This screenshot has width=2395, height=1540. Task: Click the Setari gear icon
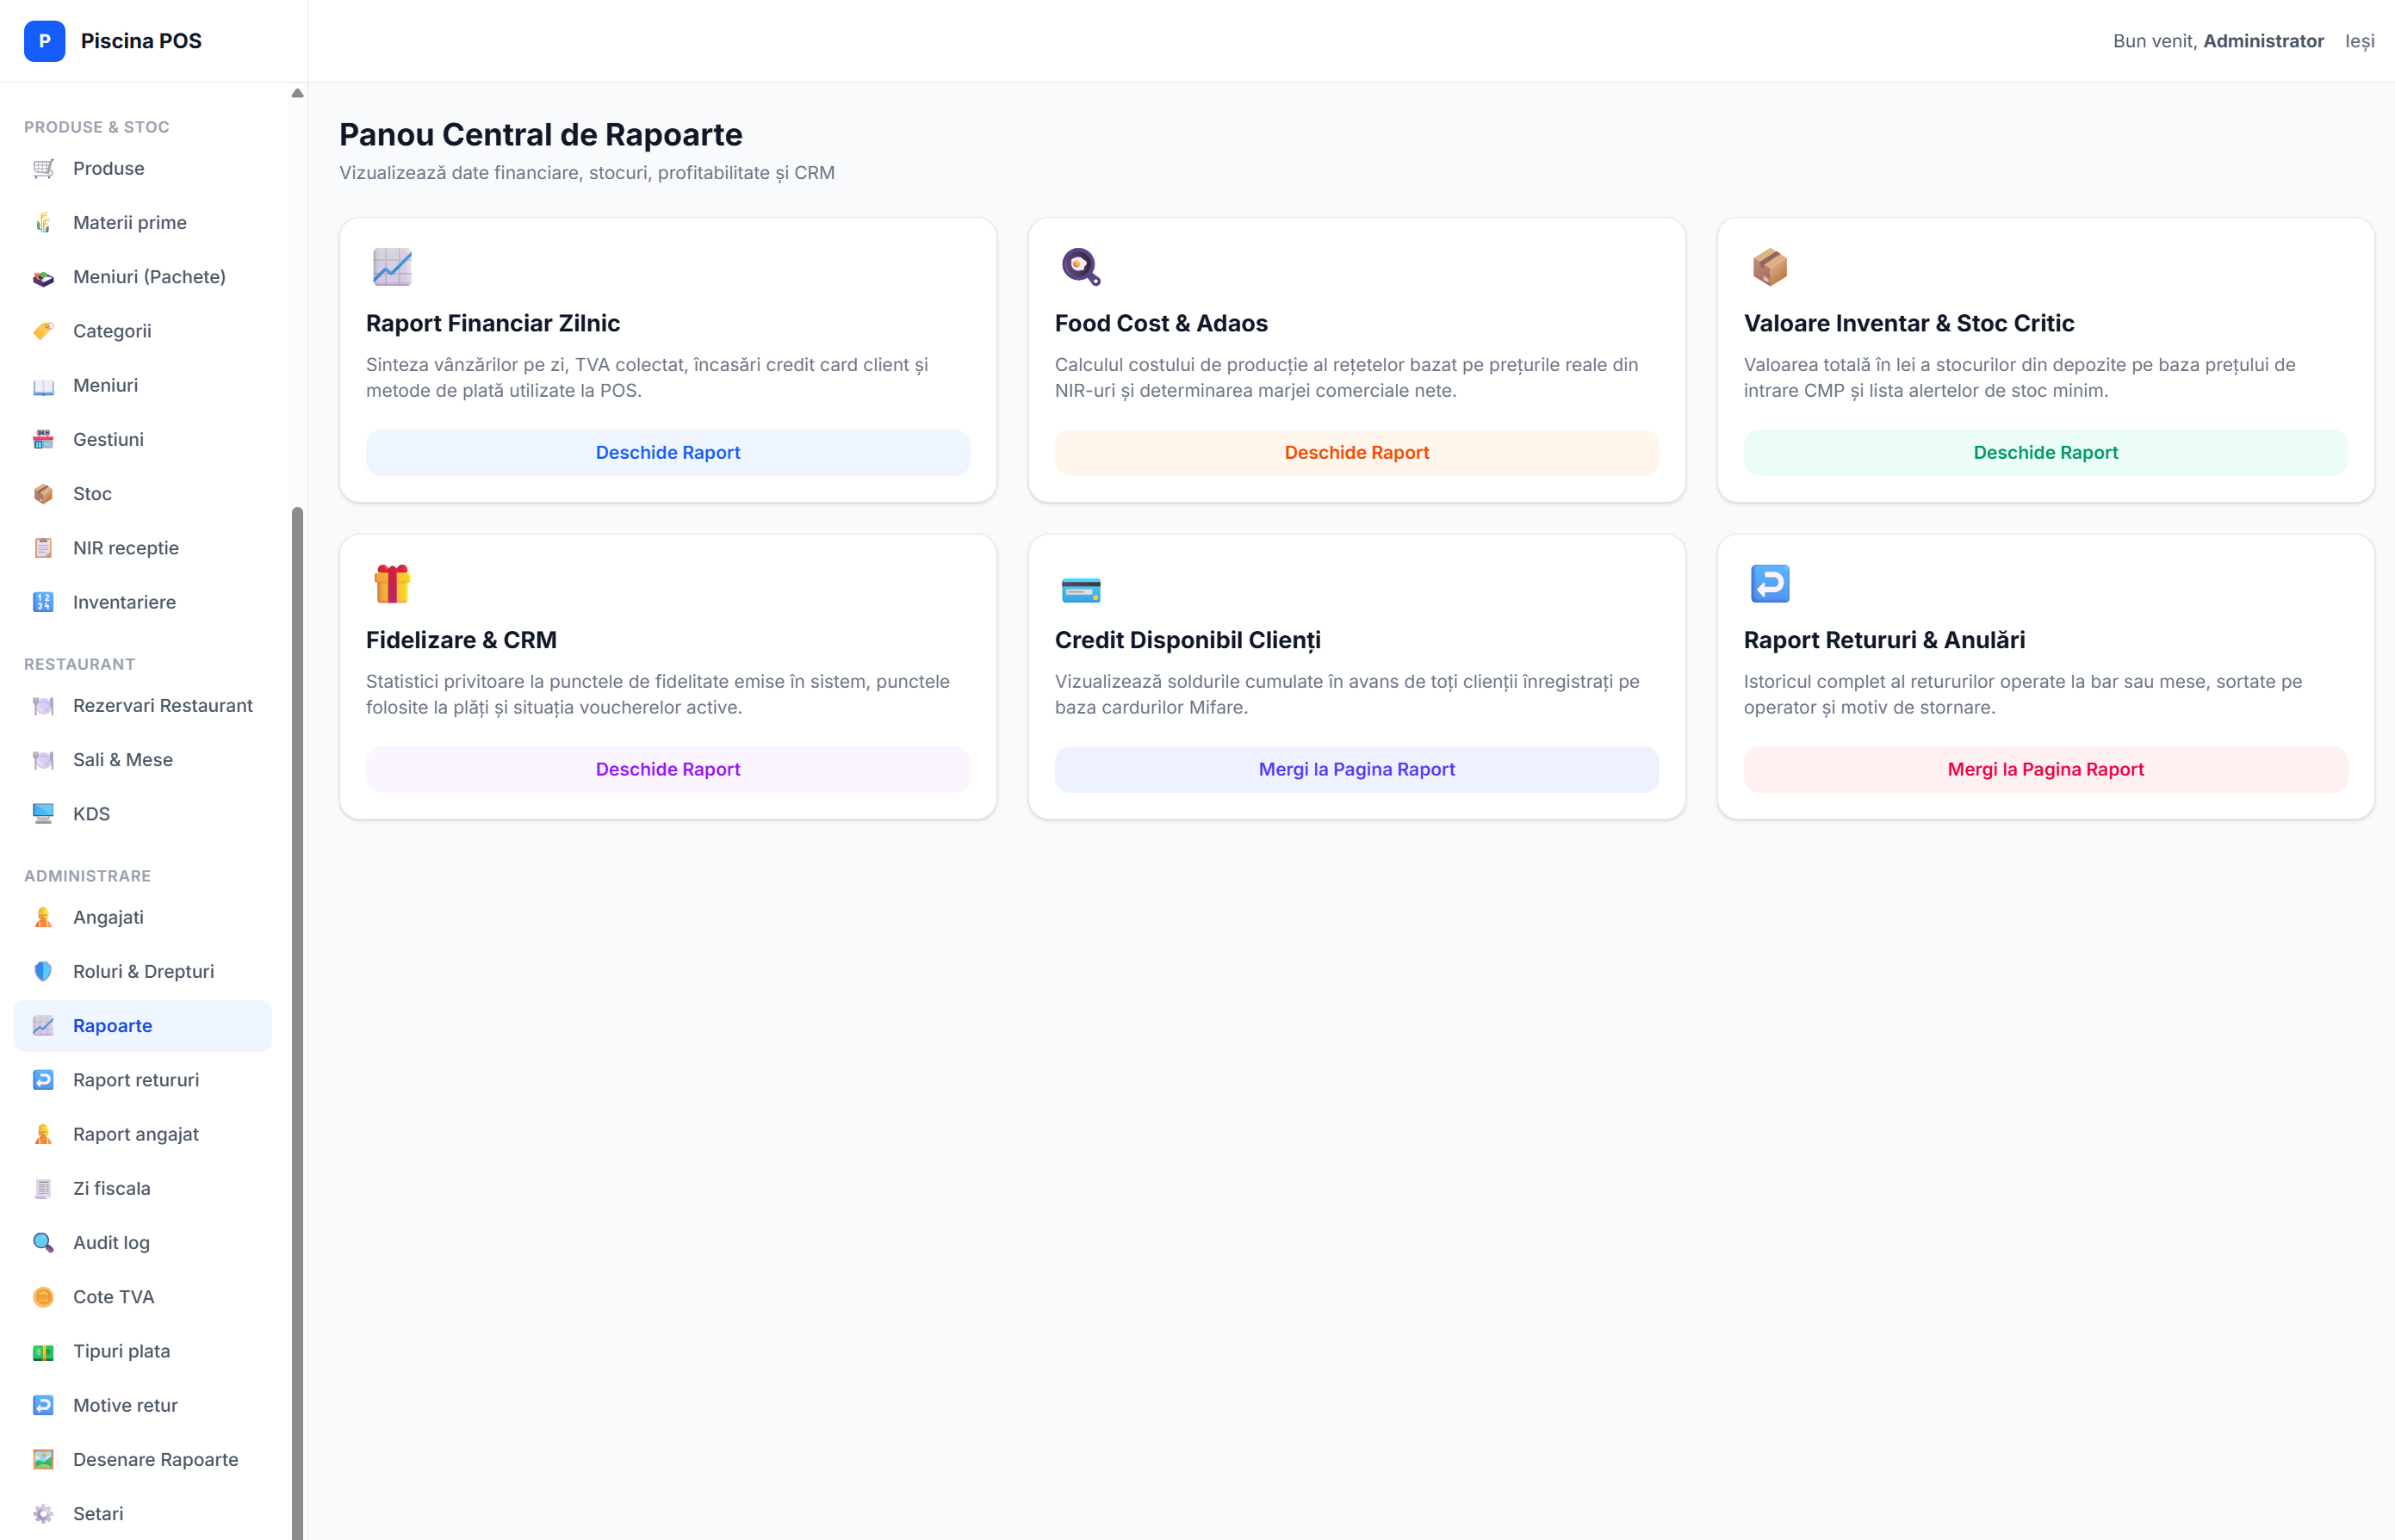pos(43,1514)
